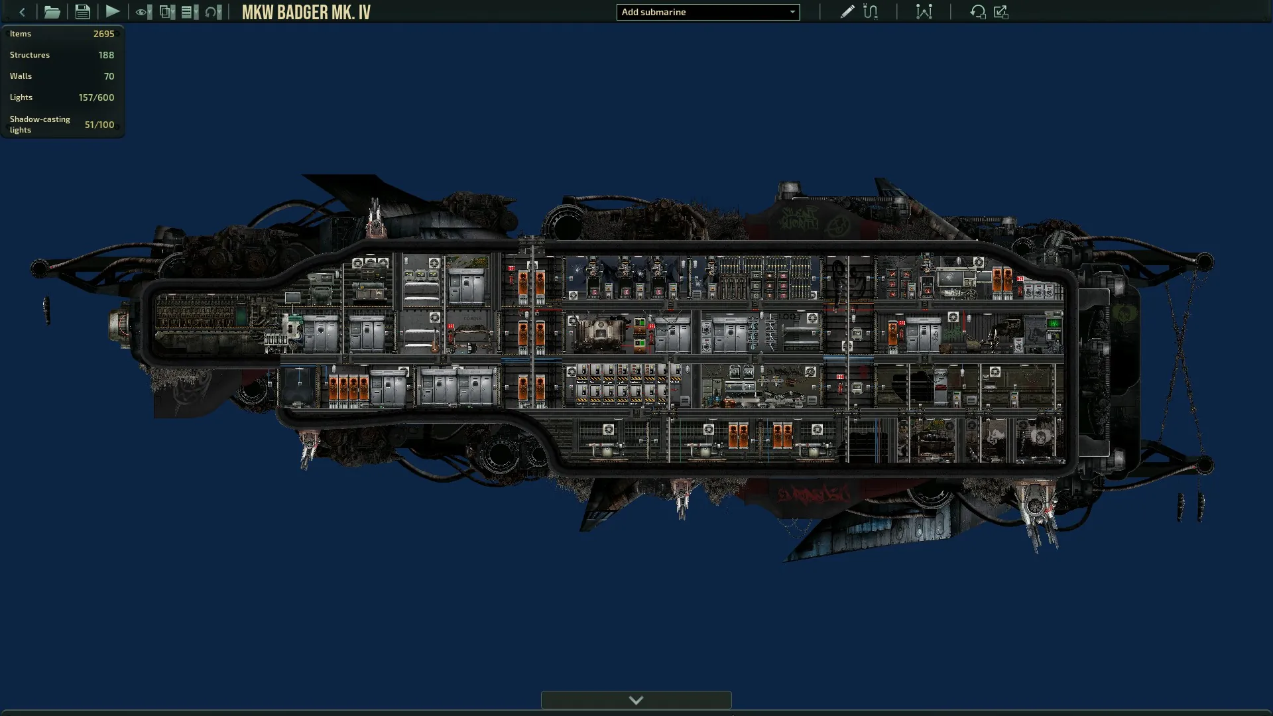The image size is (1273, 716).
Task: Click the Shadow-casting lights counter
Action: (62, 125)
